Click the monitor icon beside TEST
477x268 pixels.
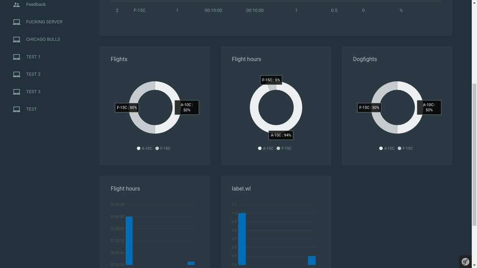pos(16,109)
